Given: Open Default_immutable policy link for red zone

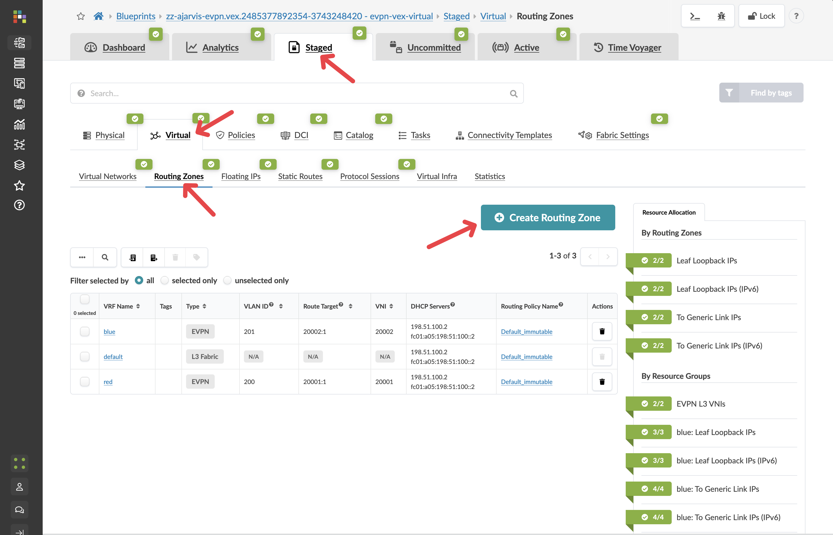Looking at the screenshot, I should [526, 382].
